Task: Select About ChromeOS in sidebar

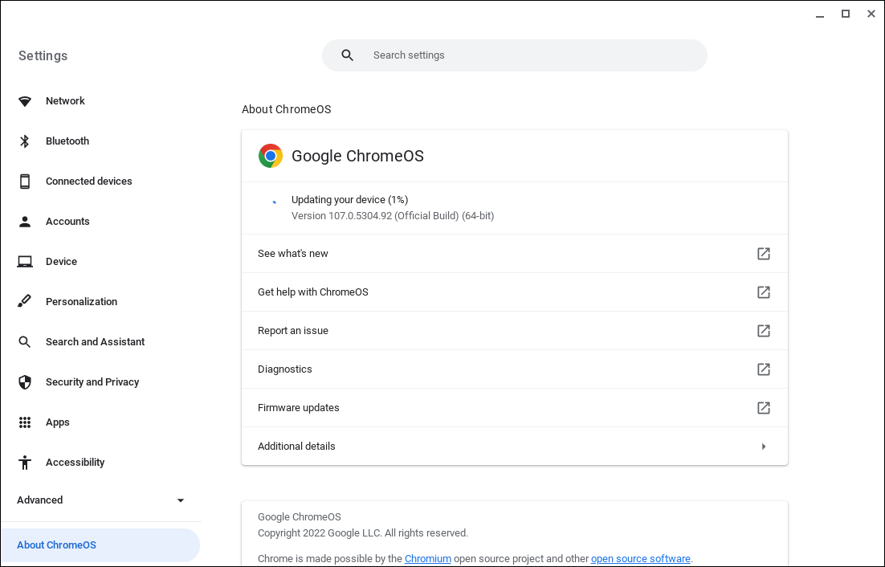Action: (100, 545)
